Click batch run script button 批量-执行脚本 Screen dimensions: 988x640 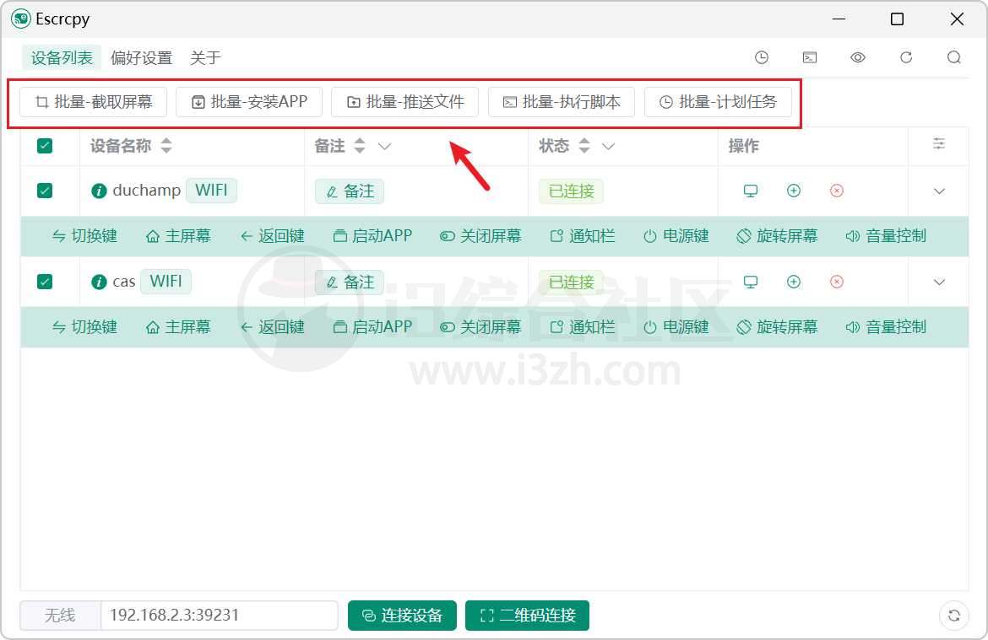tap(562, 102)
